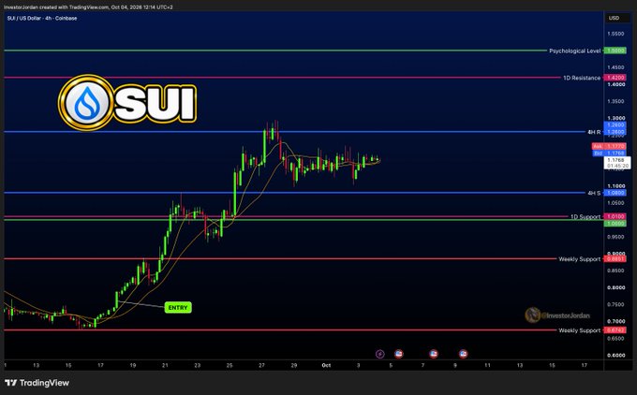Click the 1.4500 price axis label
The height and width of the screenshot is (395, 637).
[x=615, y=67]
